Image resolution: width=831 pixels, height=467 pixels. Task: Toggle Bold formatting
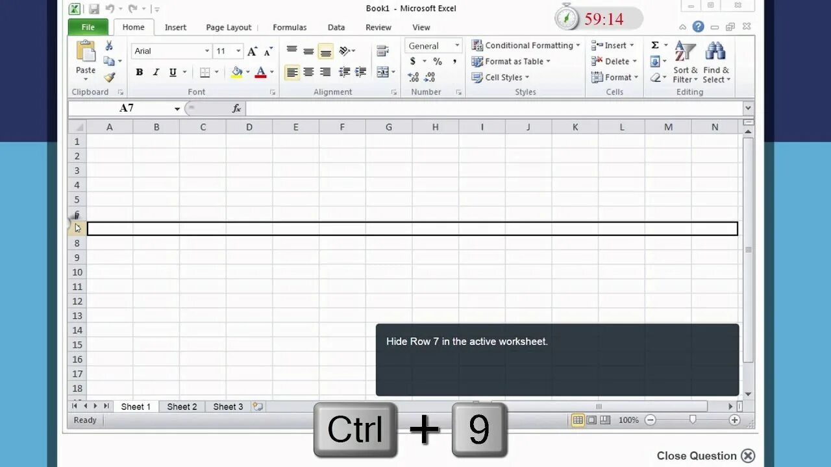(139, 72)
